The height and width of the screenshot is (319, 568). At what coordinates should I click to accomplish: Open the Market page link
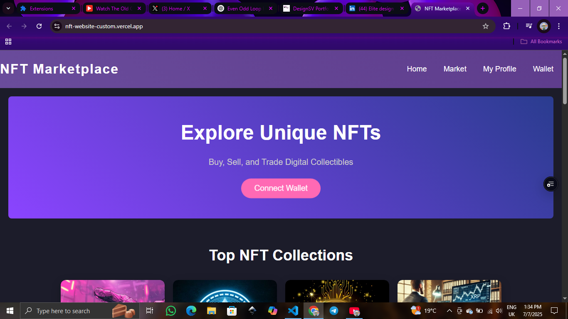point(455,69)
